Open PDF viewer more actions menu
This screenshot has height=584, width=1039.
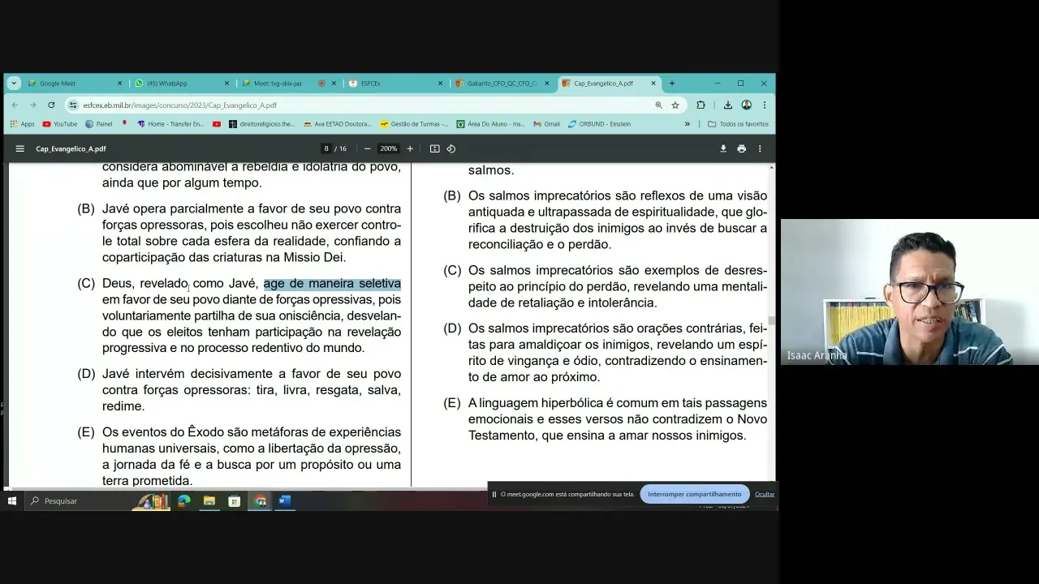[760, 148]
